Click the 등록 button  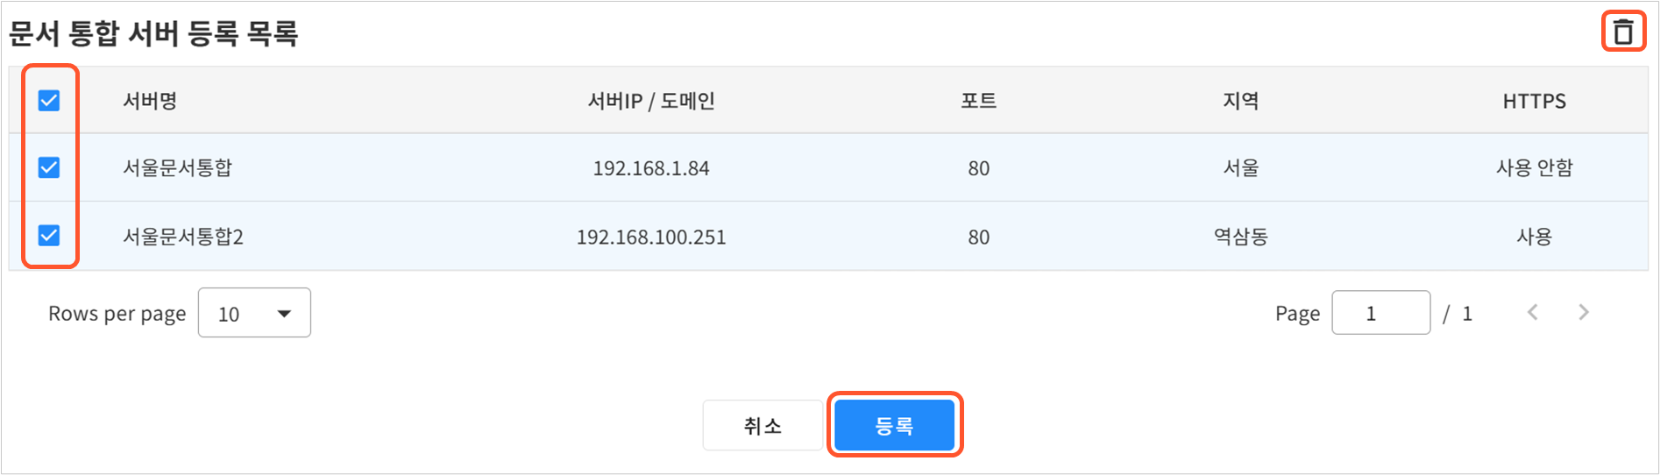tap(894, 426)
